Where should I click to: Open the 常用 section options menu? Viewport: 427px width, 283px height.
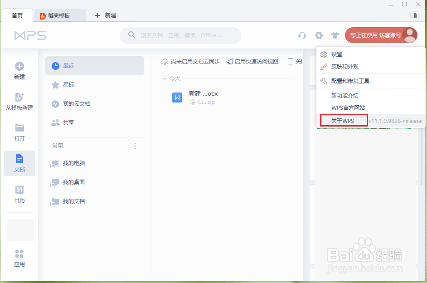tap(135, 146)
